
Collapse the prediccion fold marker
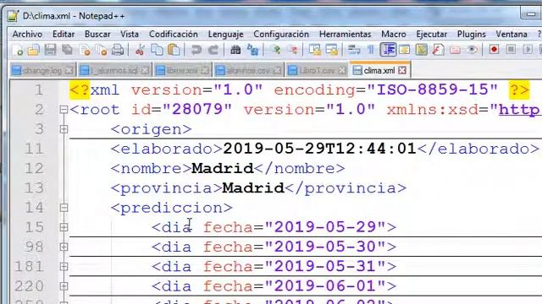(64, 208)
